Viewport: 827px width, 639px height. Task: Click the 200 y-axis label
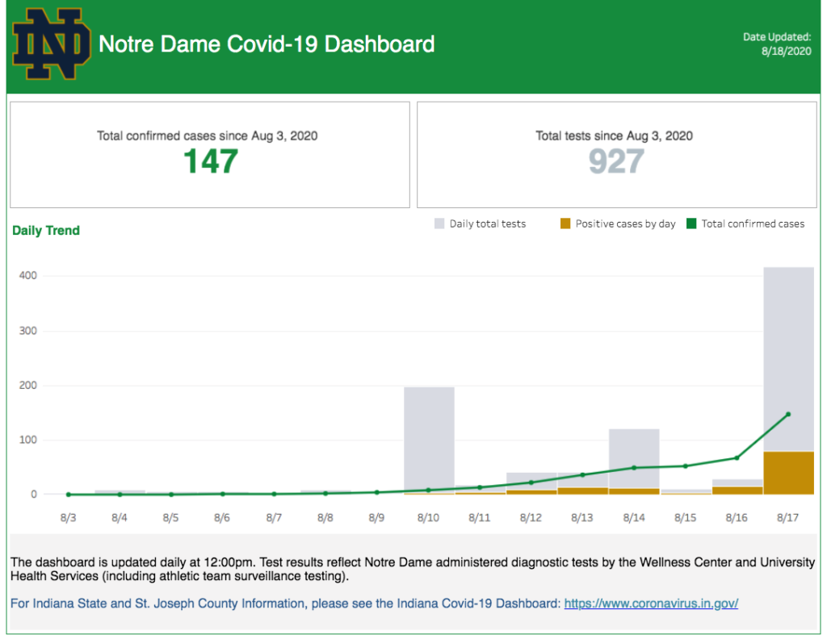tap(28, 385)
